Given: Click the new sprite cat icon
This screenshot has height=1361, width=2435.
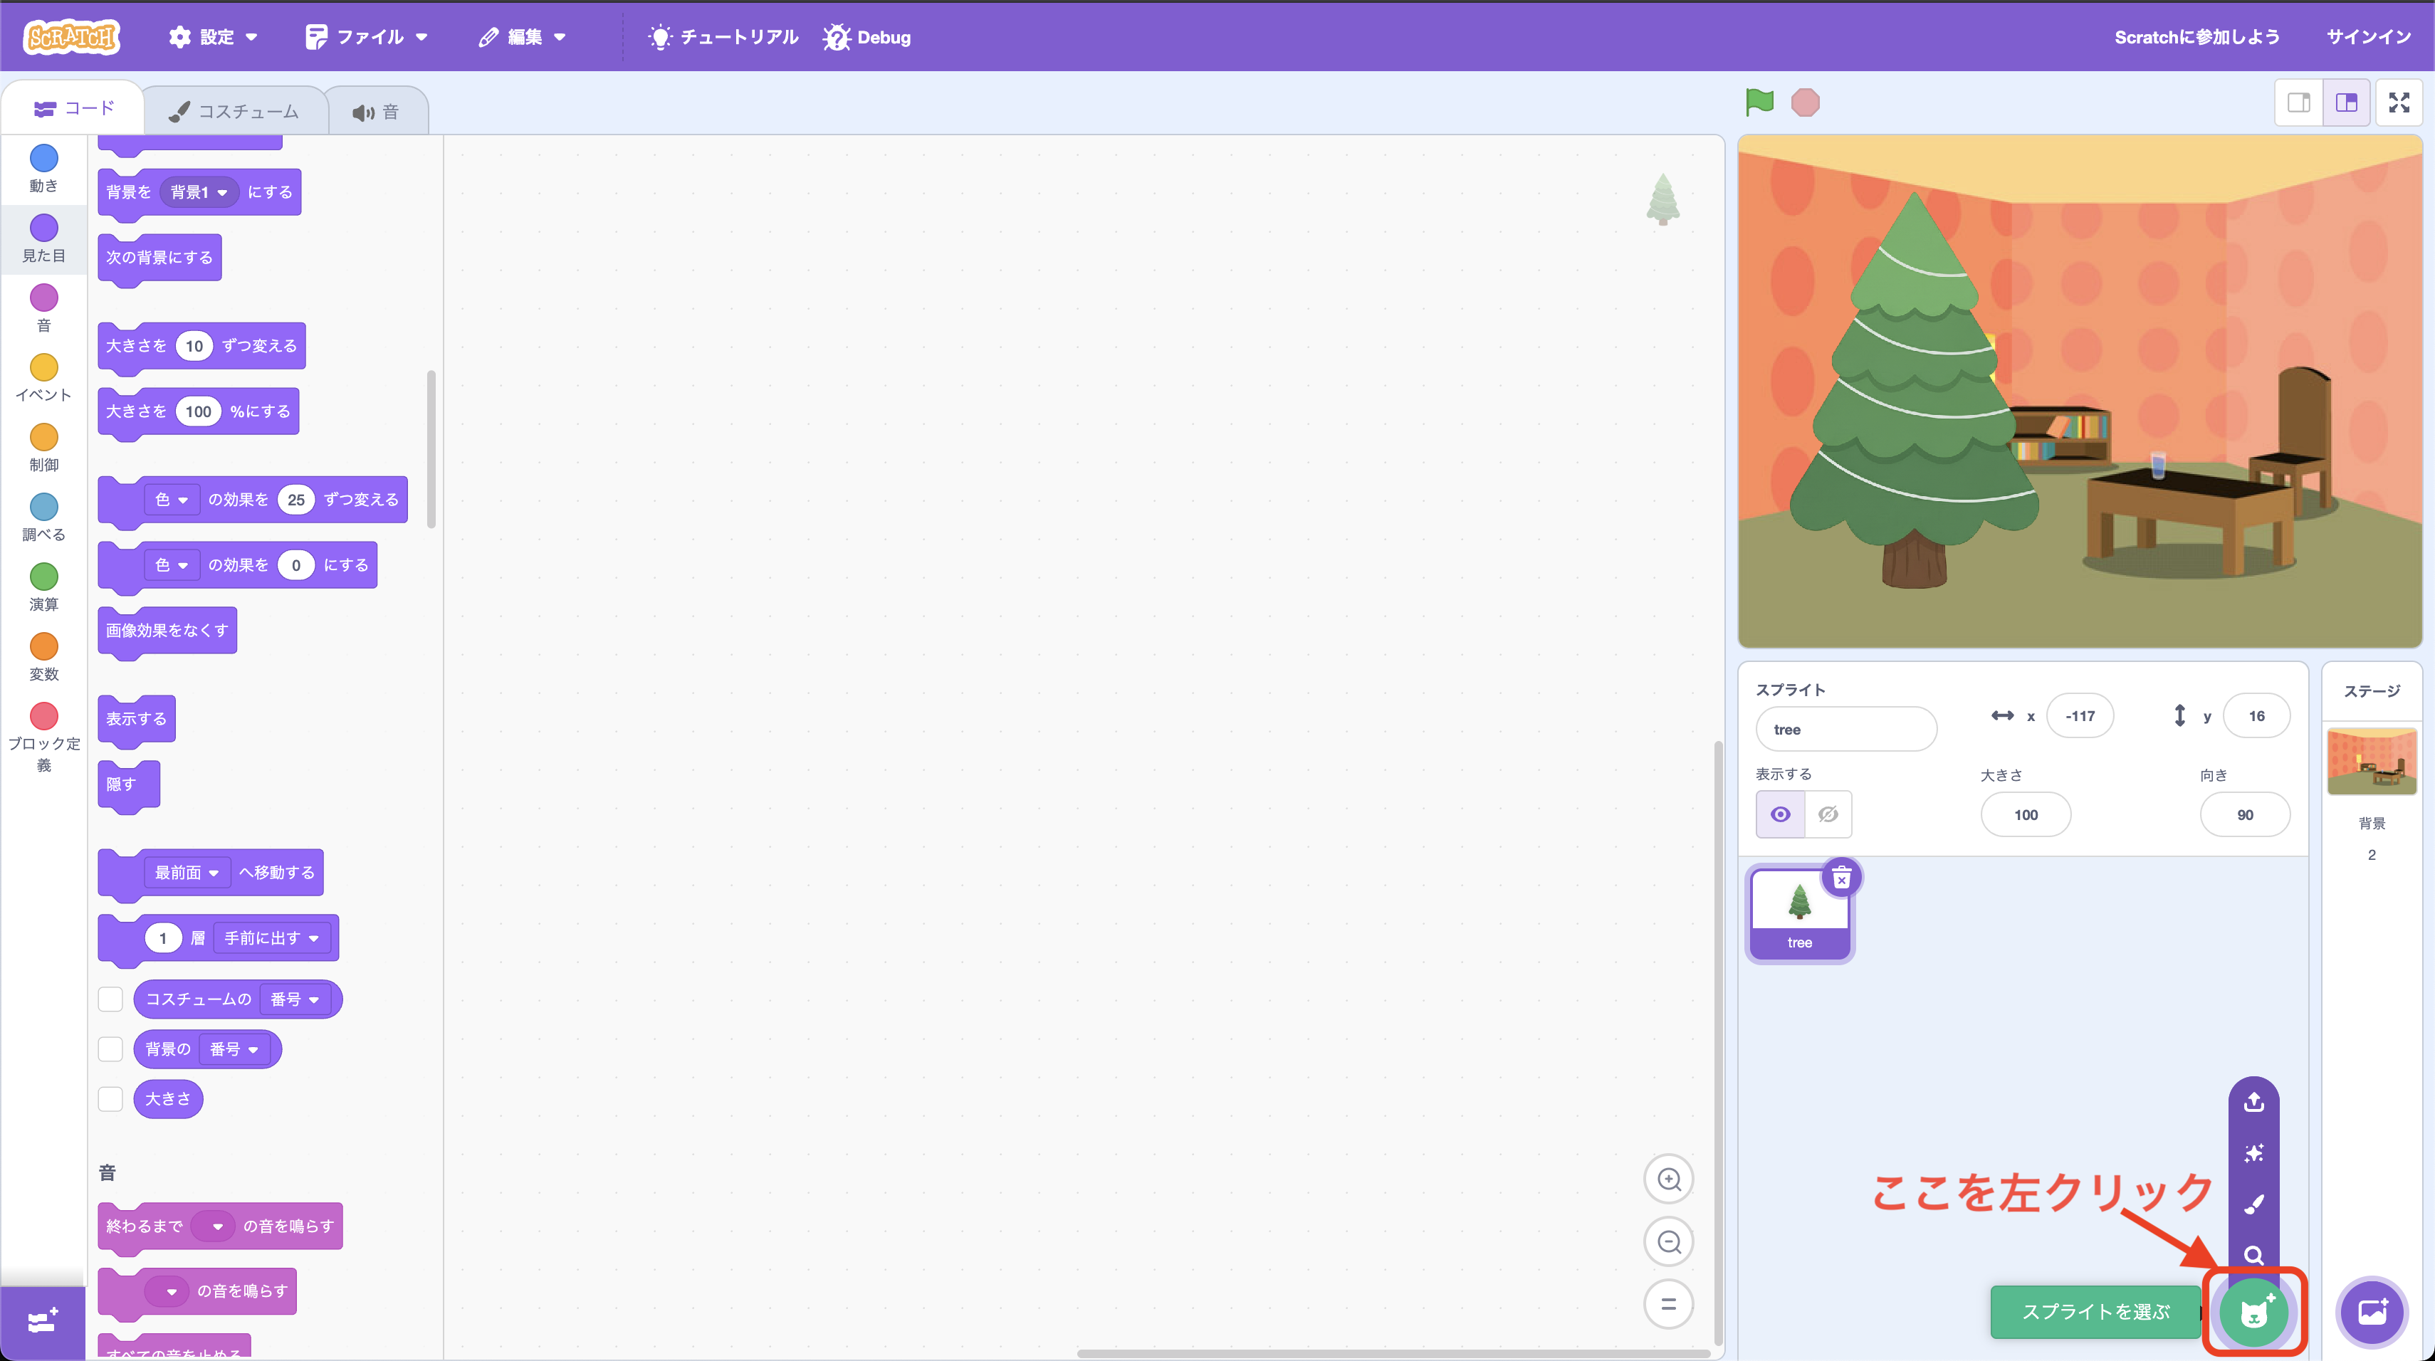Looking at the screenshot, I should 2253,1312.
